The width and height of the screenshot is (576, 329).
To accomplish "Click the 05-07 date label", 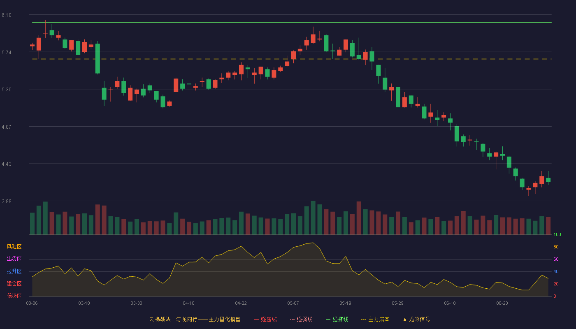I will [293, 303].
